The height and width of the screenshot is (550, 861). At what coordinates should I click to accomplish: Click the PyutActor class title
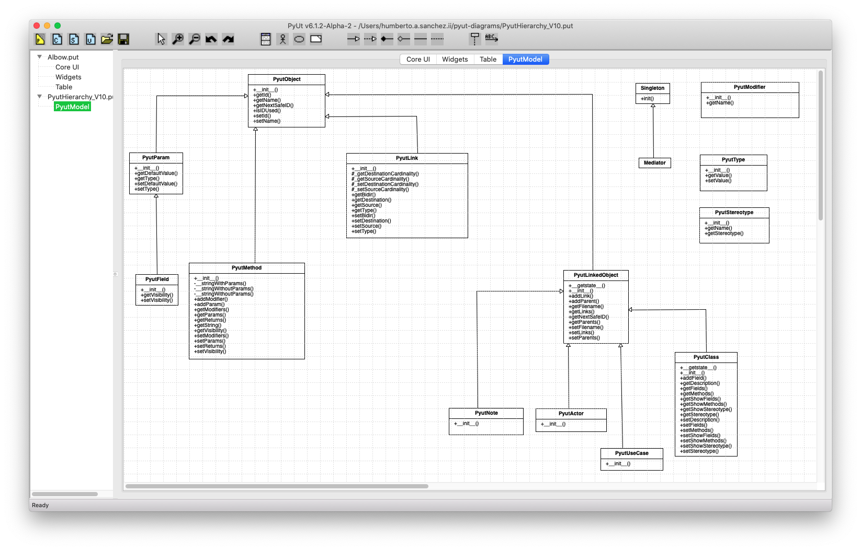[571, 414]
